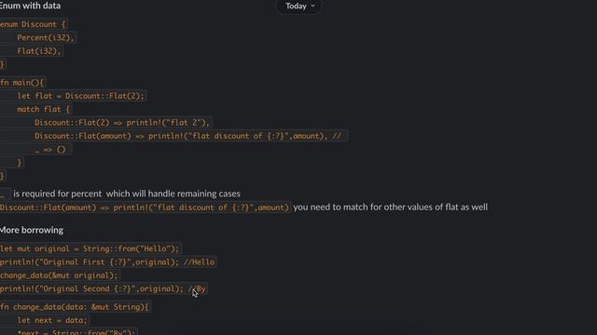Open the Today date dropdown
597x335 pixels.
click(299, 7)
